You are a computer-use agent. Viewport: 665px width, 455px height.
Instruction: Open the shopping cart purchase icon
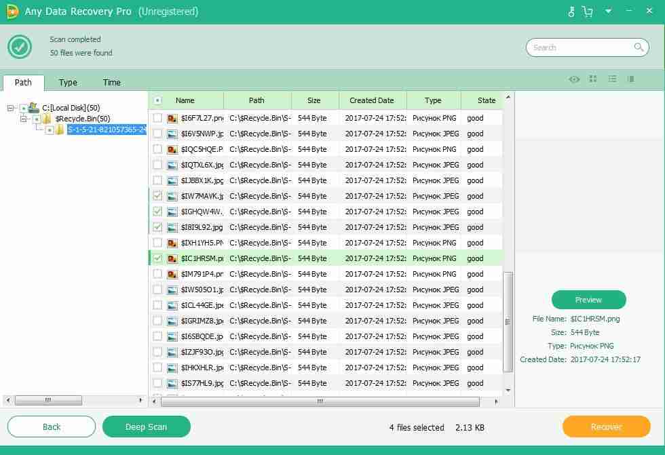(588, 12)
